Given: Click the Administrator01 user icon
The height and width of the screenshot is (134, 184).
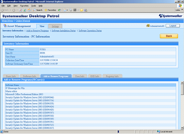Looking at the screenshot, I should click(x=148, y=26).
